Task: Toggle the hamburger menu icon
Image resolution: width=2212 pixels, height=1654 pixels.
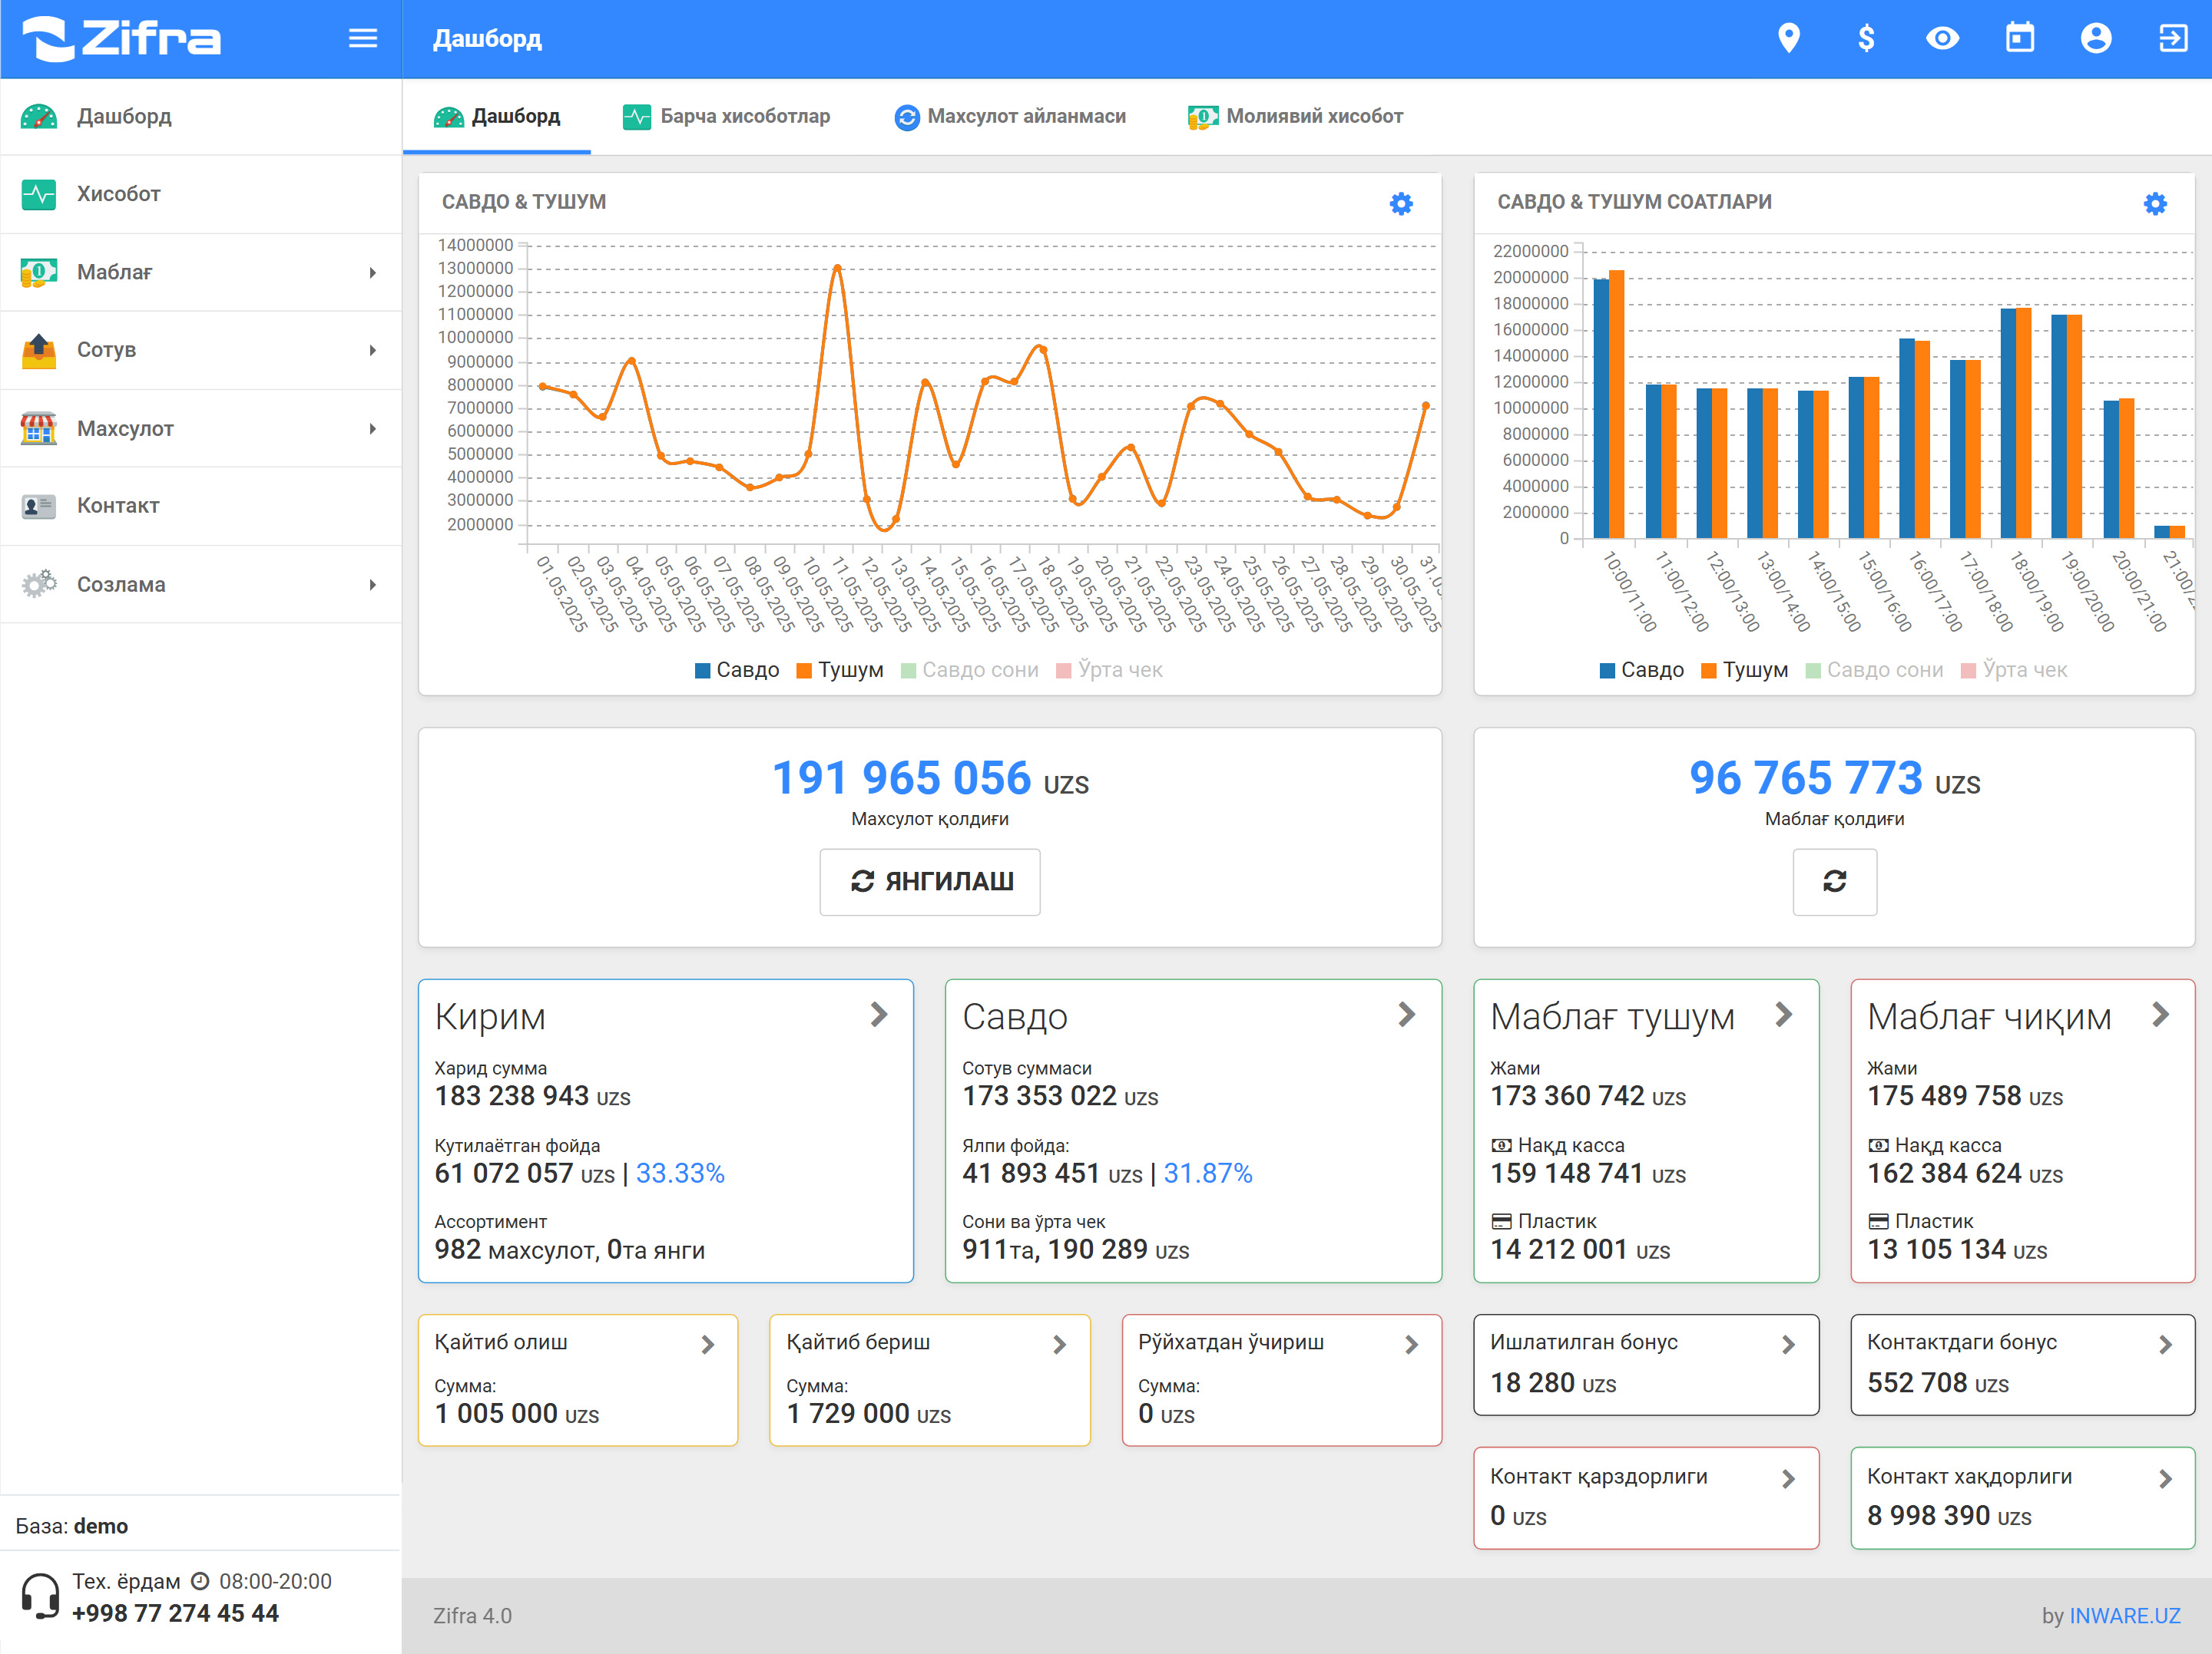Action: tap(363, 39)
